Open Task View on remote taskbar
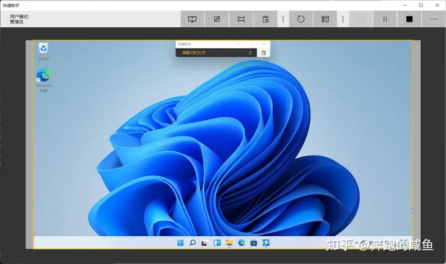 tap(204, 243)
